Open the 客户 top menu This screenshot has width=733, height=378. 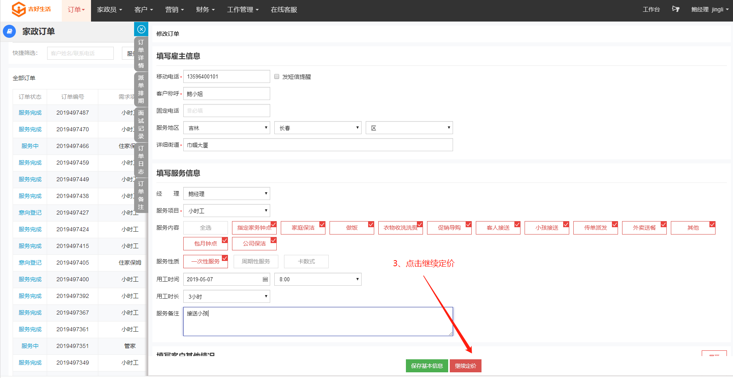tap(144, 9)
